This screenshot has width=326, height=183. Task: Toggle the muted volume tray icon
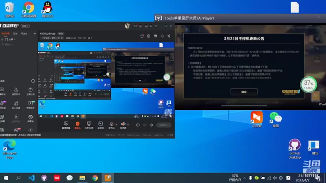tap(275, 178)
